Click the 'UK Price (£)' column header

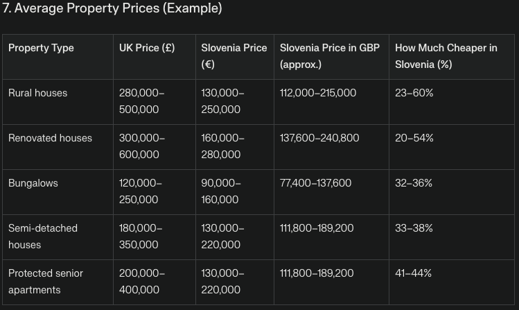(x=147, y=48)
